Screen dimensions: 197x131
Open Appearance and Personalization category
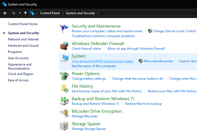[20, 66]
